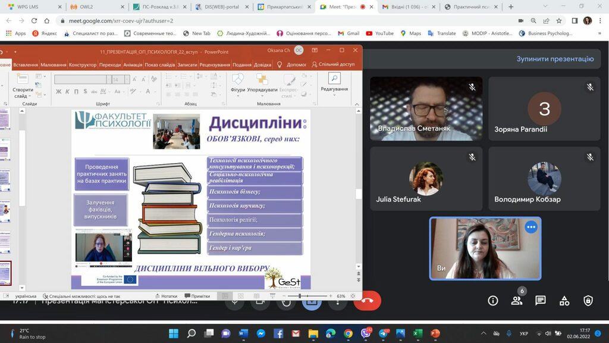Open the Meet activities icon
609x343 pixels.
(564, 301)
